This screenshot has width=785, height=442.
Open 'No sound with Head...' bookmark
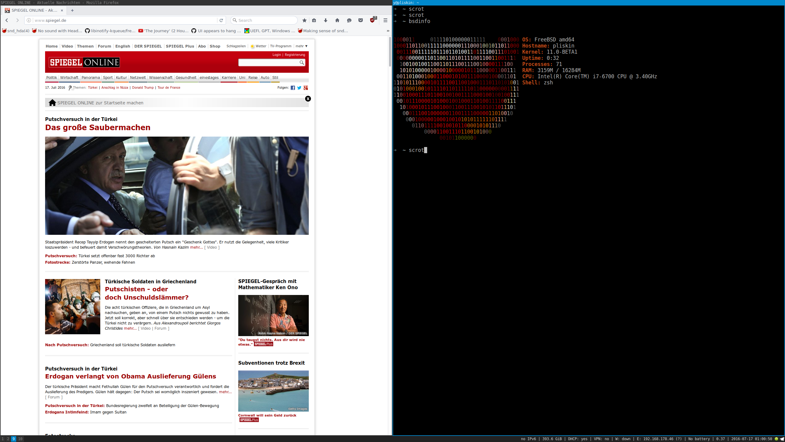click(57, 31)
